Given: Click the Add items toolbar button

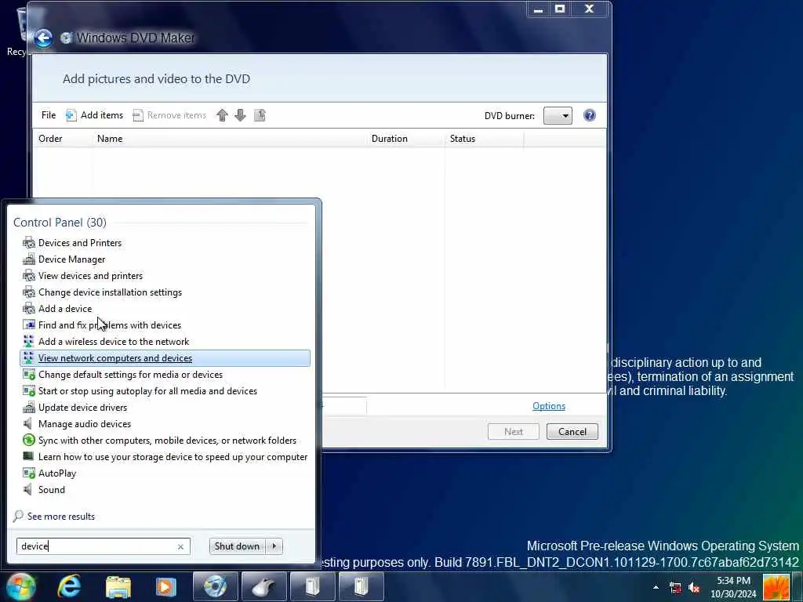Looking at the screenshot, I should [94, 115].
